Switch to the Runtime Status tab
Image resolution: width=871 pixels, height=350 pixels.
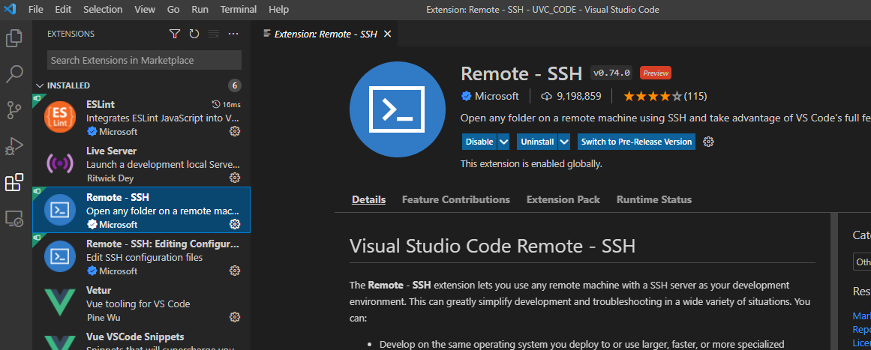click(x=653, y=199)
